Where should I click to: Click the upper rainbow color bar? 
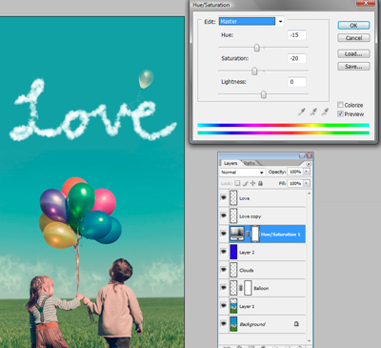283,125
